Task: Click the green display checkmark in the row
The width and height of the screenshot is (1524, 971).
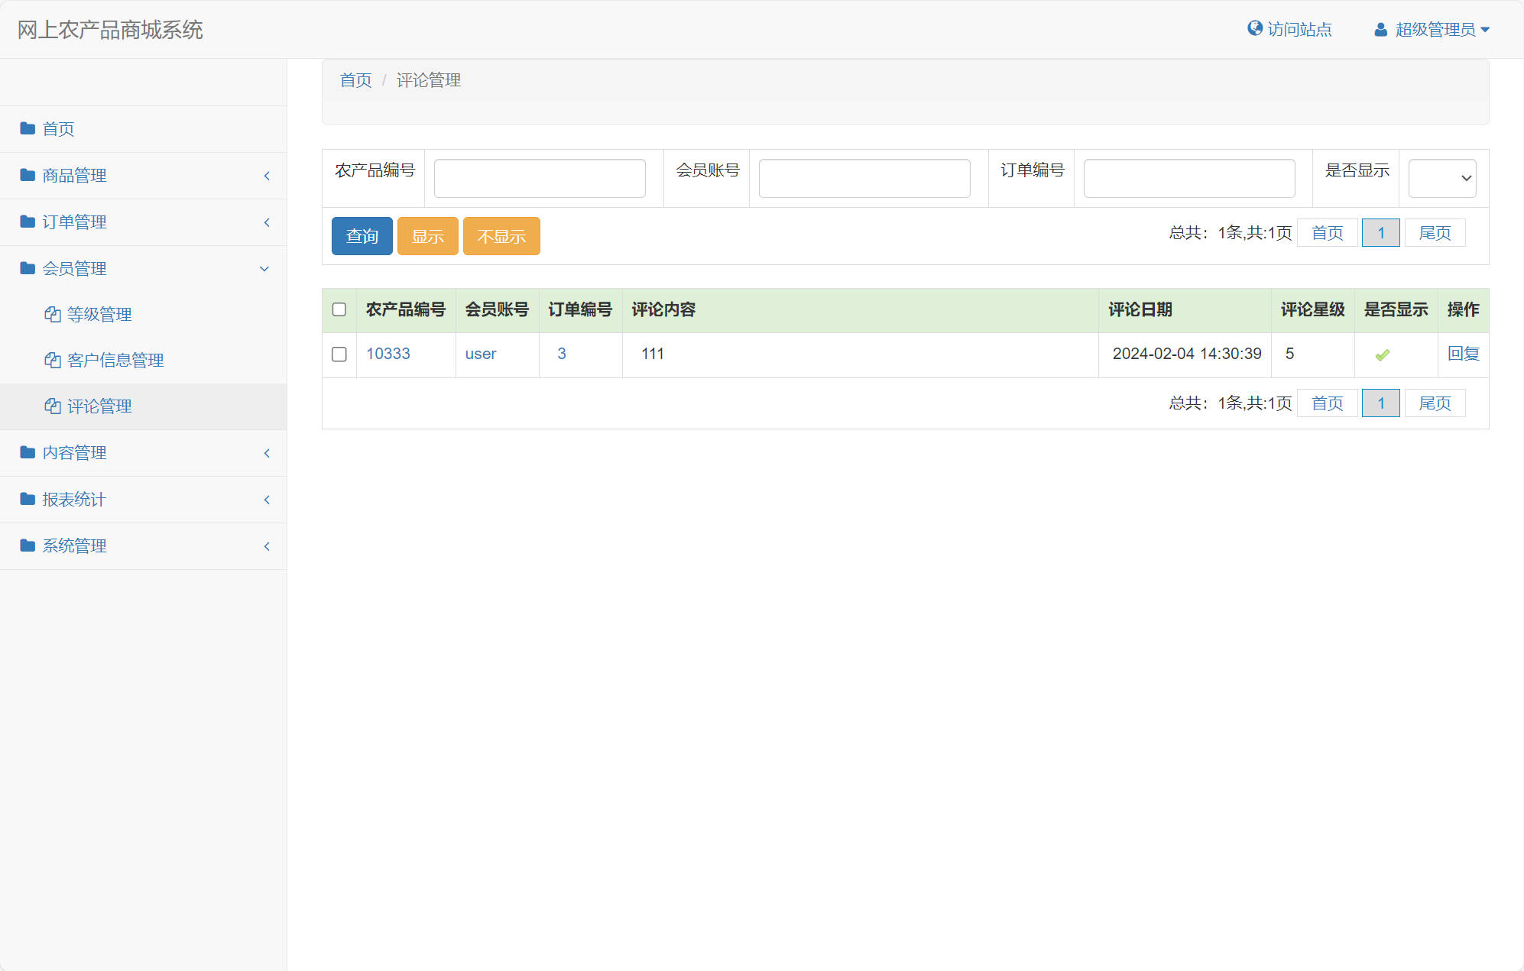Action: pos(1381,354)
